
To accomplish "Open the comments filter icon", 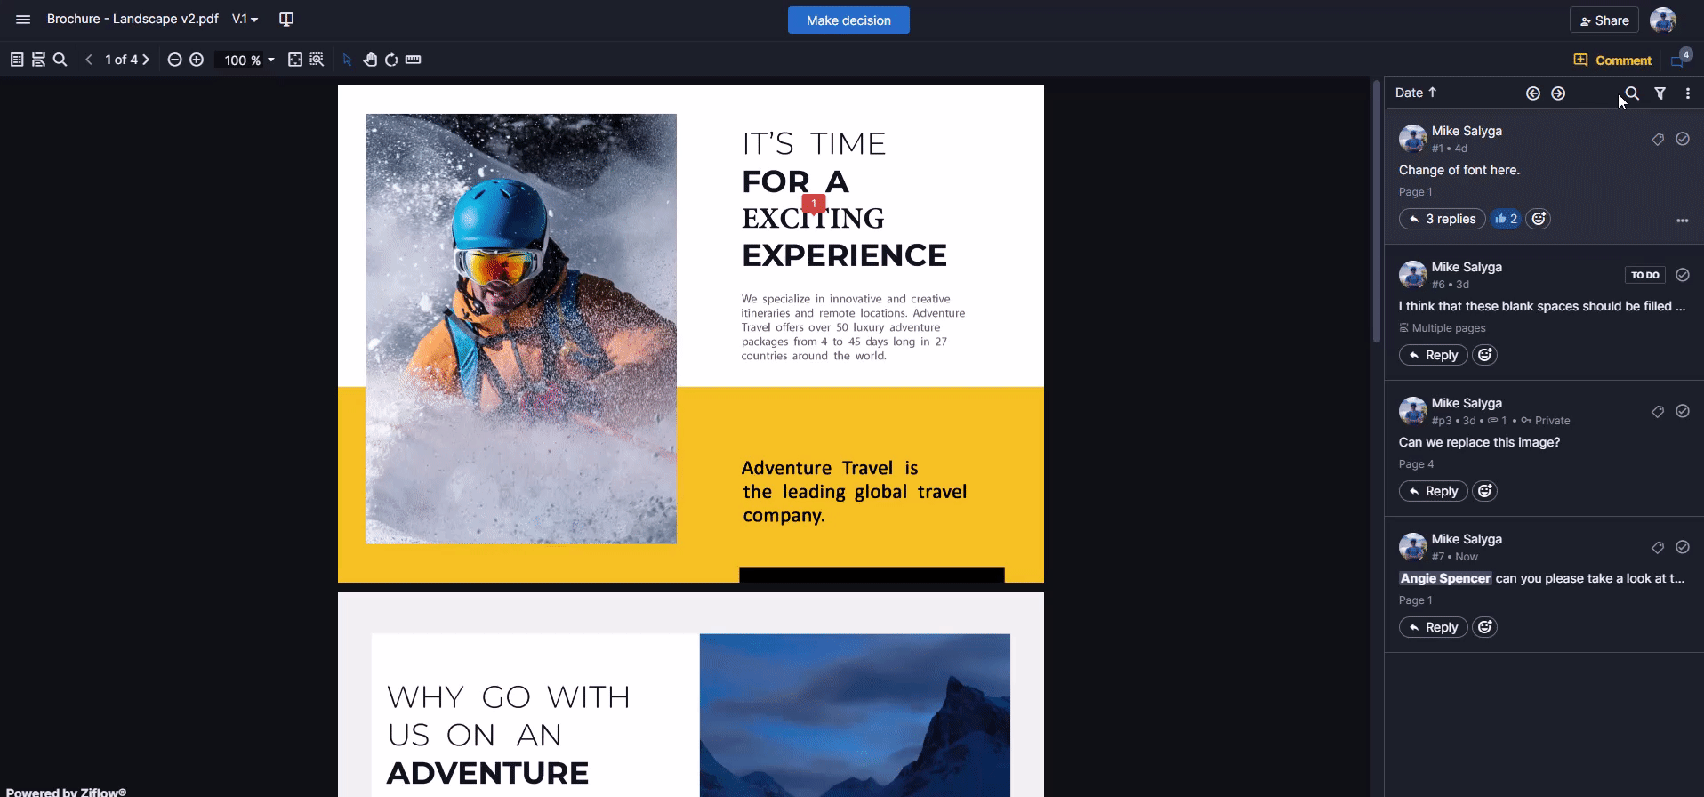I will [x=1660, y=93].
